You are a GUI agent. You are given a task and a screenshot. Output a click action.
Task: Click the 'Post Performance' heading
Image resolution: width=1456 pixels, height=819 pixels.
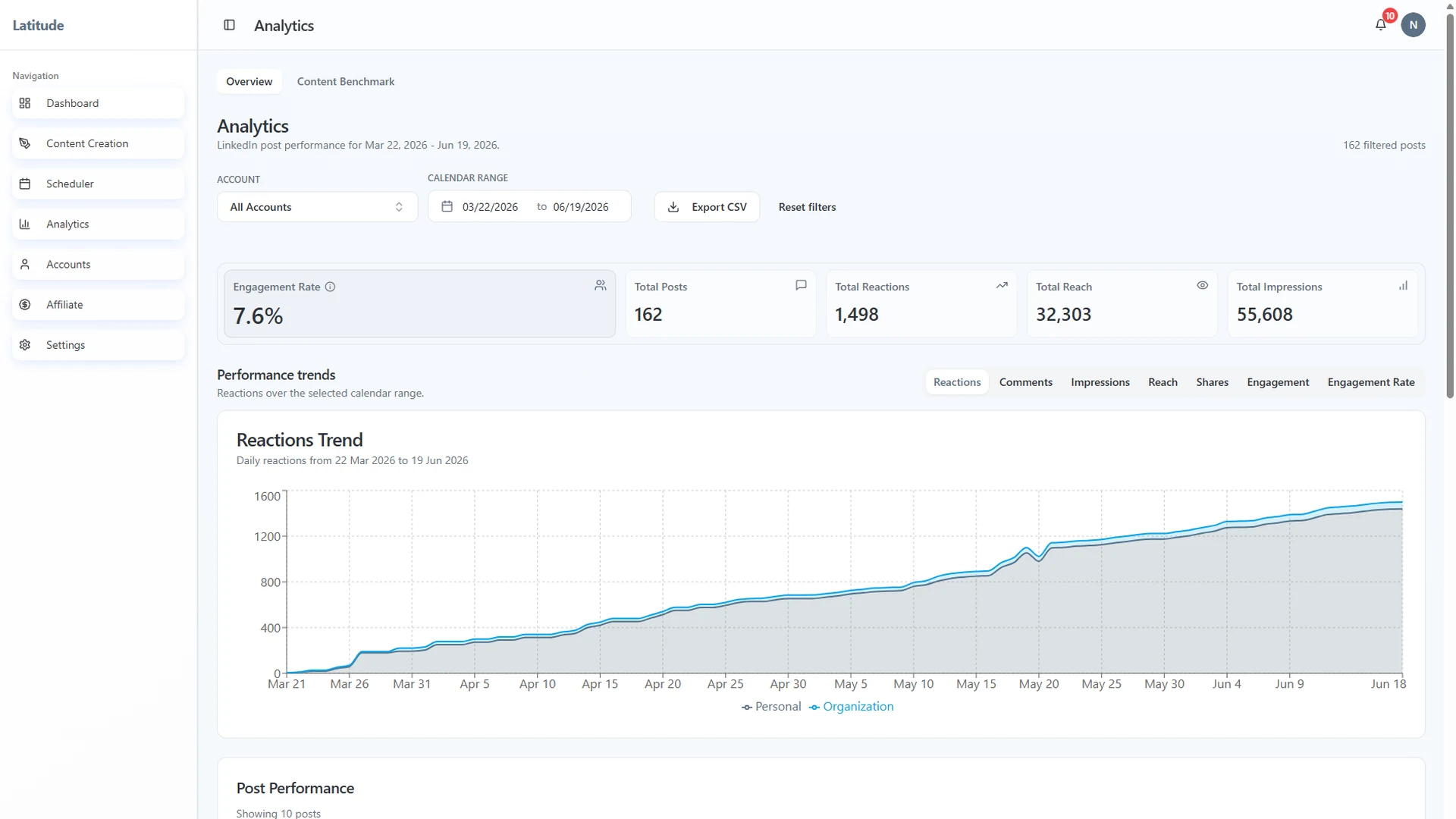tap(295, 788)
